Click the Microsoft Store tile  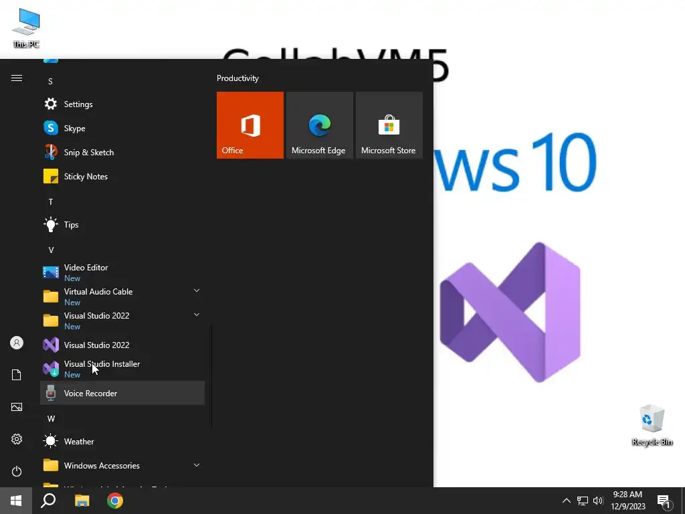coord(389,125)
